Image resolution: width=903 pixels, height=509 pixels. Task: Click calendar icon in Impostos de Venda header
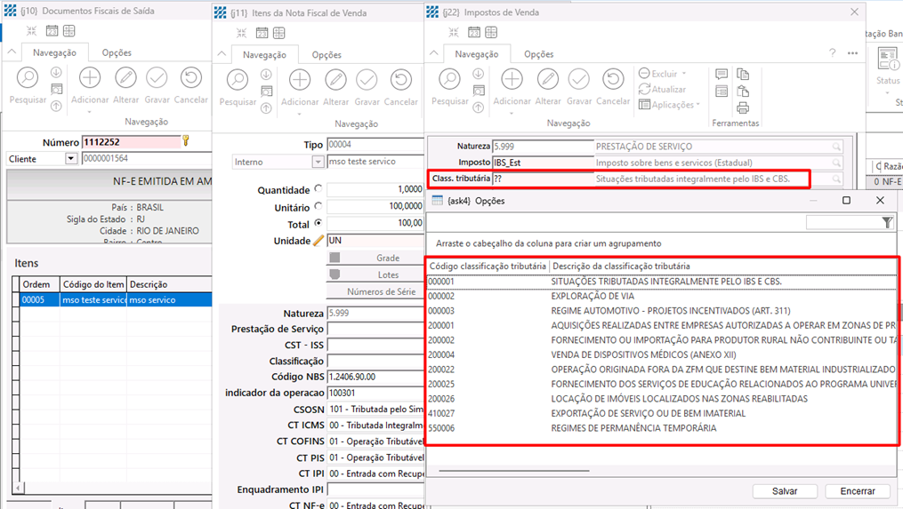click(x=474, y=33)
